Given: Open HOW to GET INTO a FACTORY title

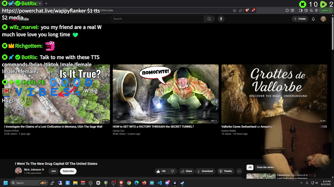Looking at the screenshot, I should tap(153, 127).
